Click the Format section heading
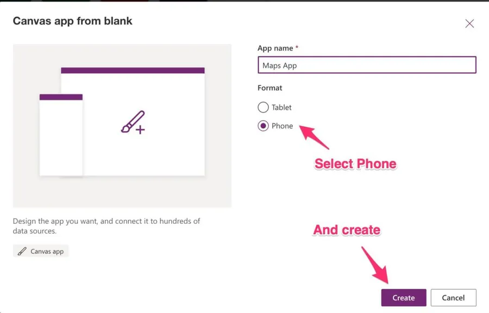Image resolution: width=489 pixels, height=313 pixels. coord(270,87)
